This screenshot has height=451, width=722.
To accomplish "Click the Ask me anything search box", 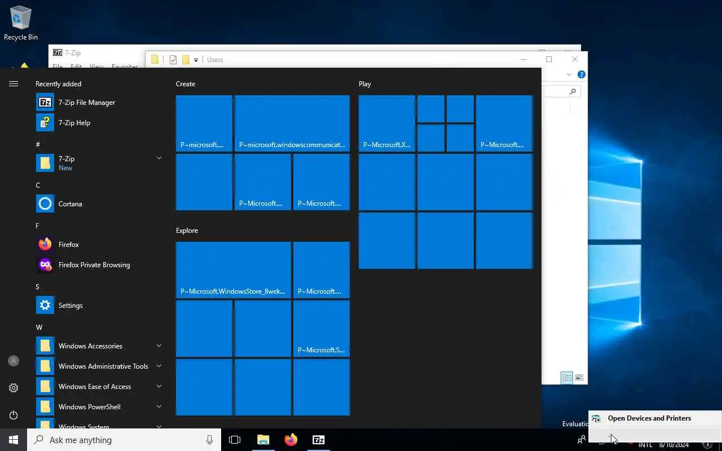I will [124, 440].
